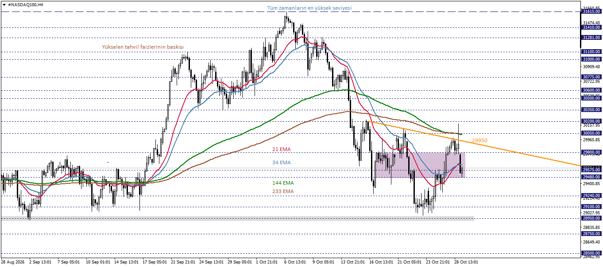Image resolution: width=603 pixels, height=267 pixels.
Task: Click the 29100.00 price level tag
Action: coord(591,207)
